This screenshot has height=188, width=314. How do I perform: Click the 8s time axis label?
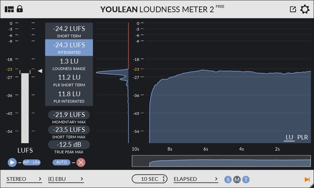(170, 149)
